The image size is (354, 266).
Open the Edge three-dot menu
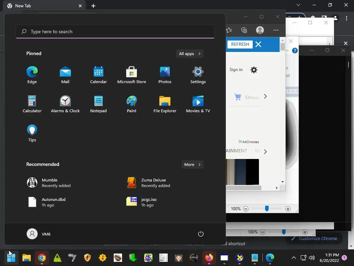click(276, 30)
